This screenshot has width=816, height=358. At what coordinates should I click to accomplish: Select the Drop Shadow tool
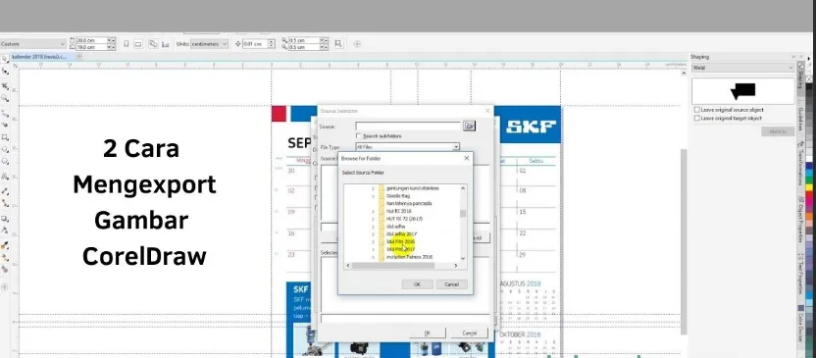click(x=6, y=219)
